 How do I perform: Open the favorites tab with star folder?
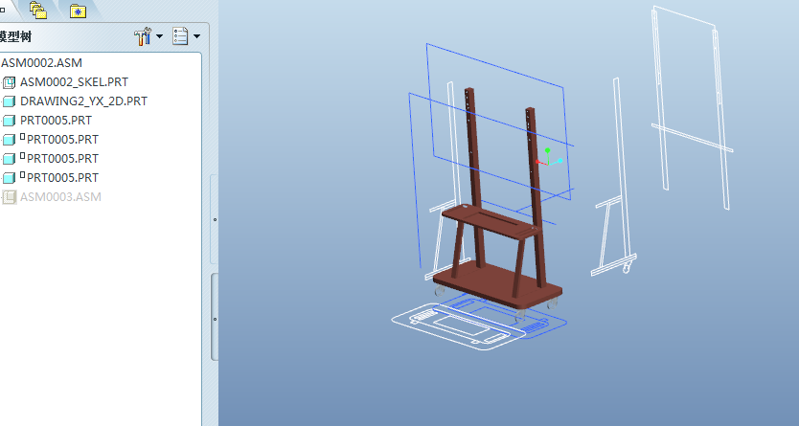pos(78,11)
